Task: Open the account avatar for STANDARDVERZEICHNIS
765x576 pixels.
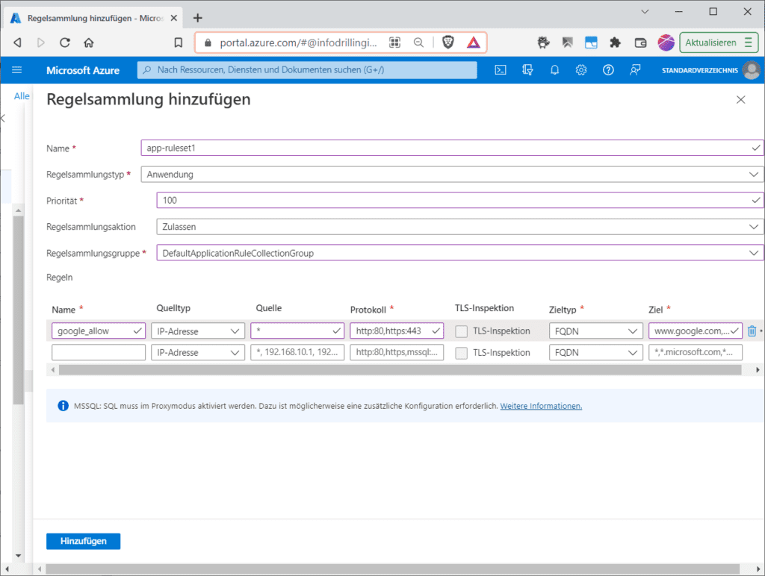Action: click(x=751, y=70)
